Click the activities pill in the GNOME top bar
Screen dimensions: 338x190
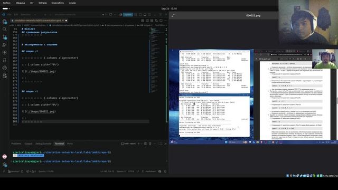pos(6,8)
